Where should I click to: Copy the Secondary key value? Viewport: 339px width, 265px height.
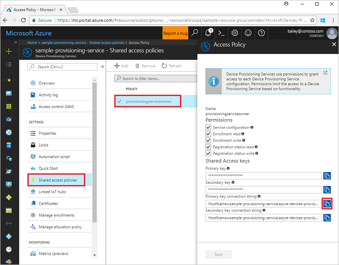click(327, 189)
